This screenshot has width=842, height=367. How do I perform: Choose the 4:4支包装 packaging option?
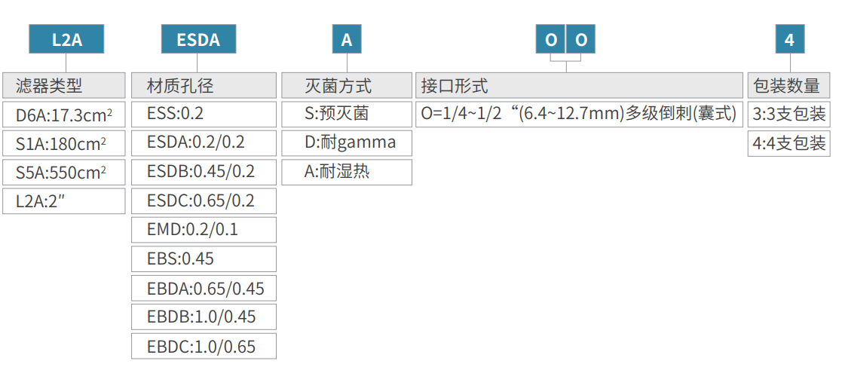(x=788, y=143)
